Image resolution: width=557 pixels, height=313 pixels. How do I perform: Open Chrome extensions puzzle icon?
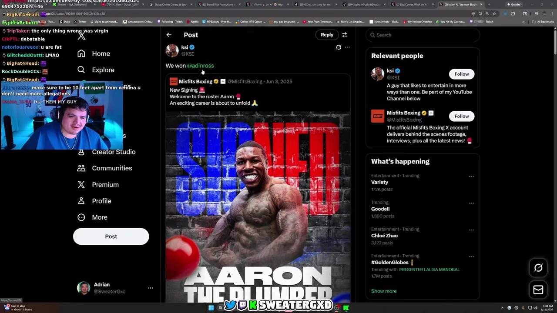click(513, 13)
